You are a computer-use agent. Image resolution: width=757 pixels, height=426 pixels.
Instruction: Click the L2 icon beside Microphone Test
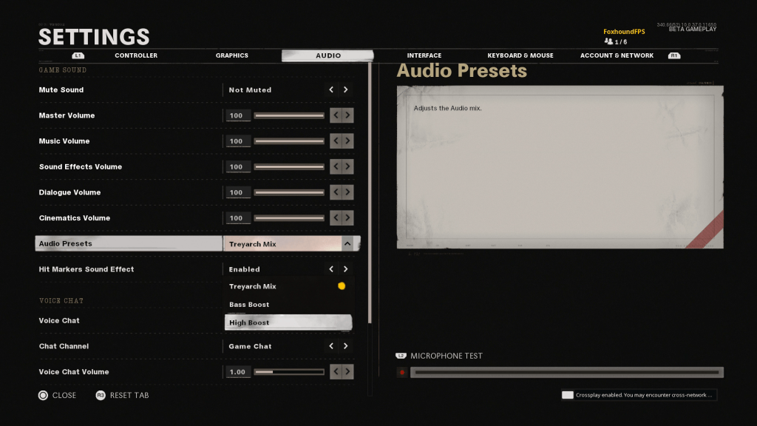[x=403, y=356]
